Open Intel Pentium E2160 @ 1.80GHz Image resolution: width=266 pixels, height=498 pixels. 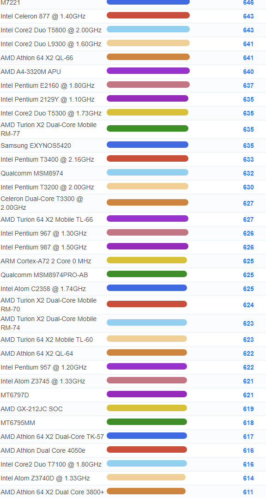pos(47,86)
